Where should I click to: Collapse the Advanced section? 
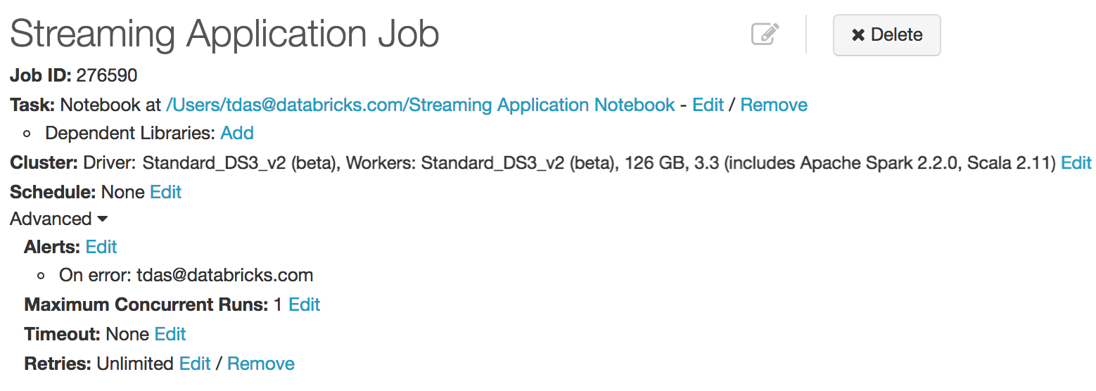pyautogui.click(x=59, y=219)
